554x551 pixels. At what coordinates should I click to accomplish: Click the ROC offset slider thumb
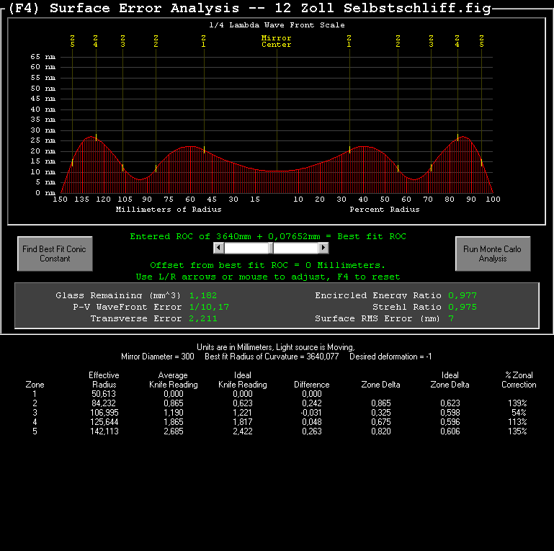[271, 248]
